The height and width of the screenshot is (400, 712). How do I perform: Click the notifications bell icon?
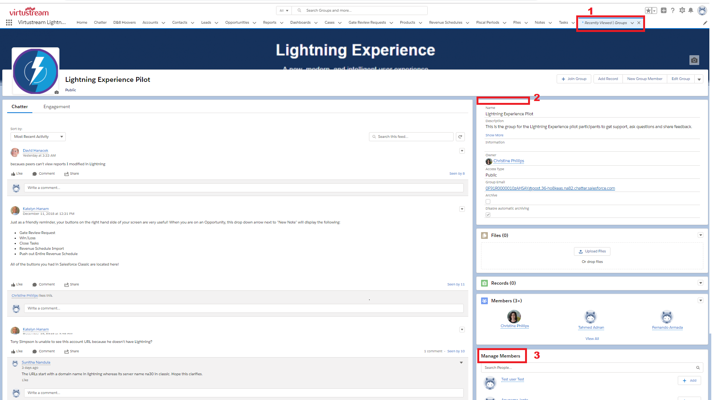pos(691,11)
